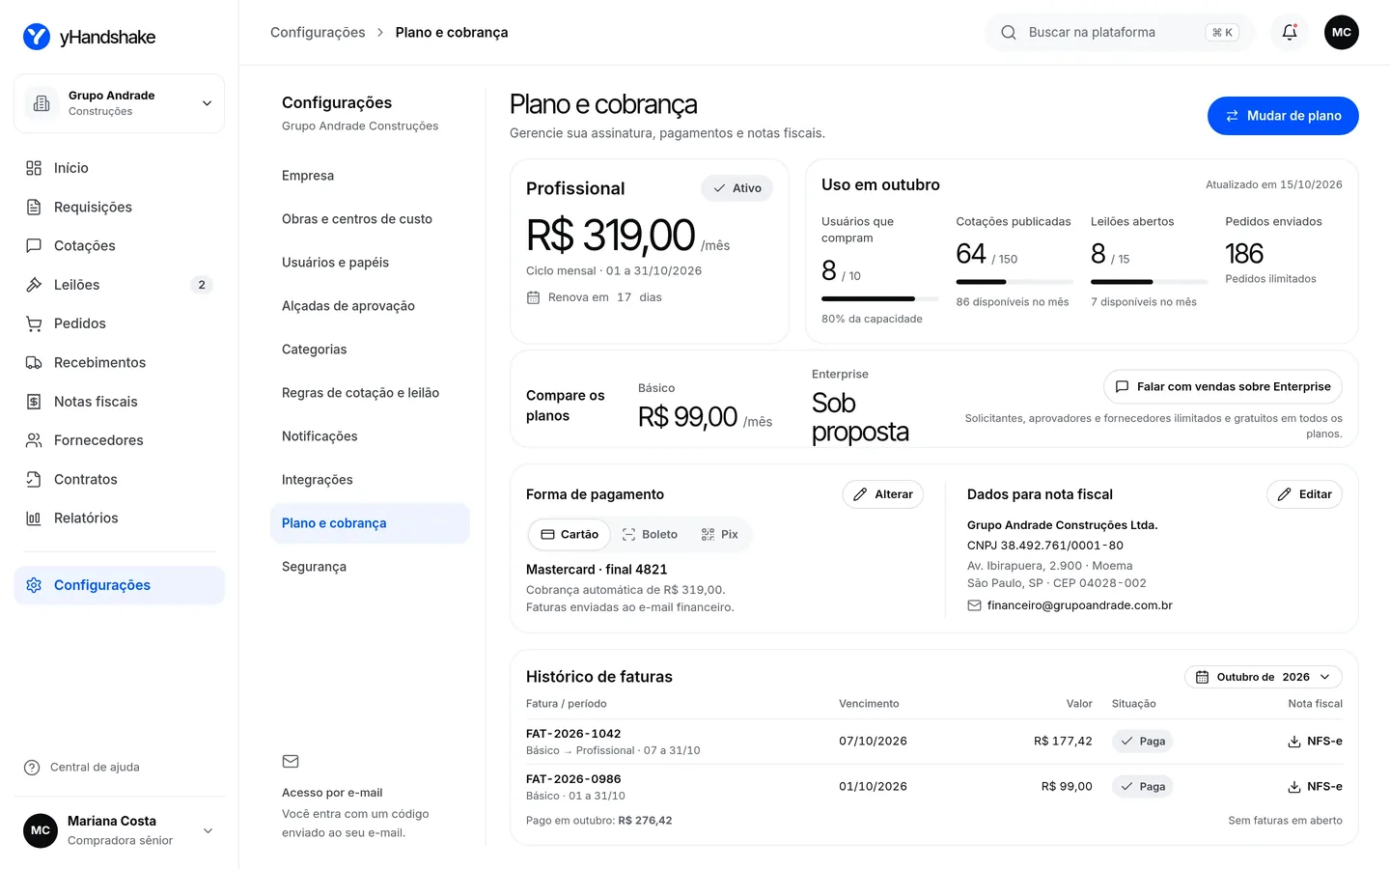Viewport: 1390px width, 869px height.
Task: Open Leilões in the sidebar
Action: [120, 285]
